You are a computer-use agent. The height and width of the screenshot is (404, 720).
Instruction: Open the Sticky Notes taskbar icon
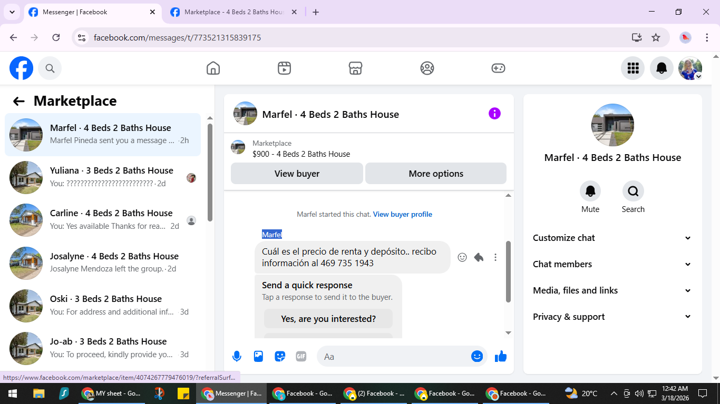(x=183, y=393)
